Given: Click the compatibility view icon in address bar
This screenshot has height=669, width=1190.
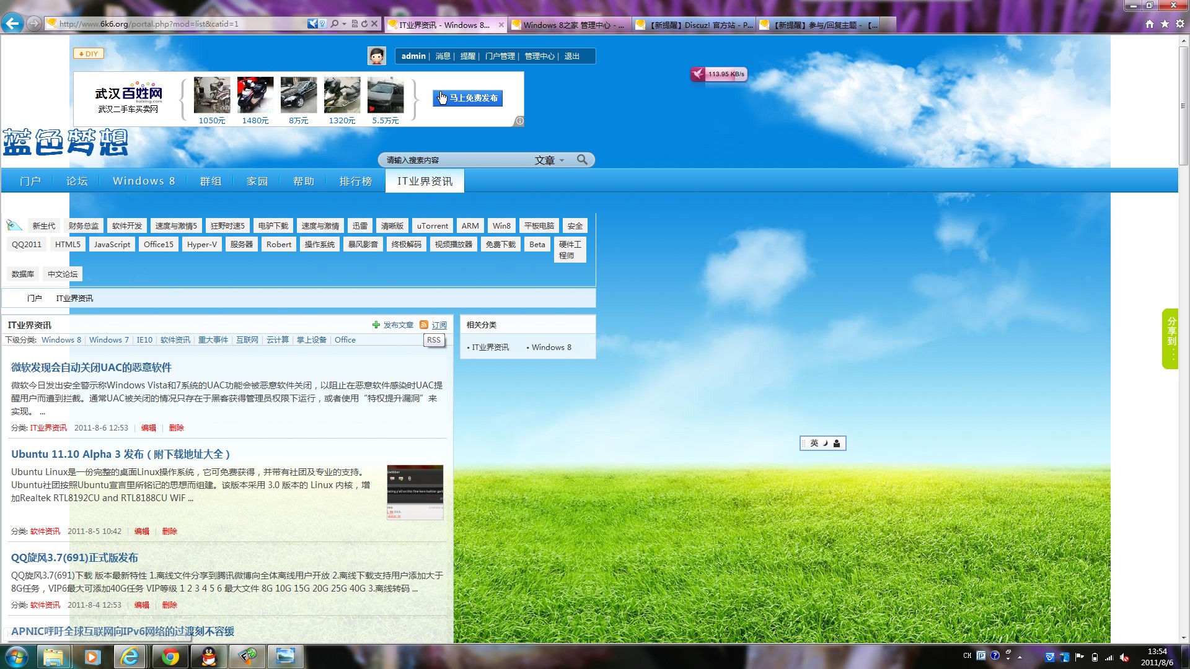Looking at the screenshot, I should [x=355, y=24].
